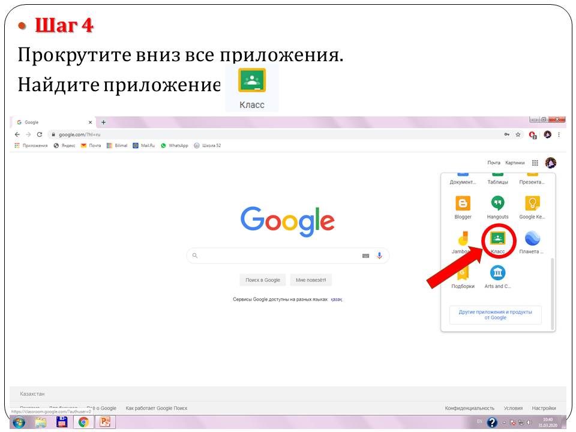Open the Google account avatar menu
Screen dimensions: 576x432
pos(550,163)
